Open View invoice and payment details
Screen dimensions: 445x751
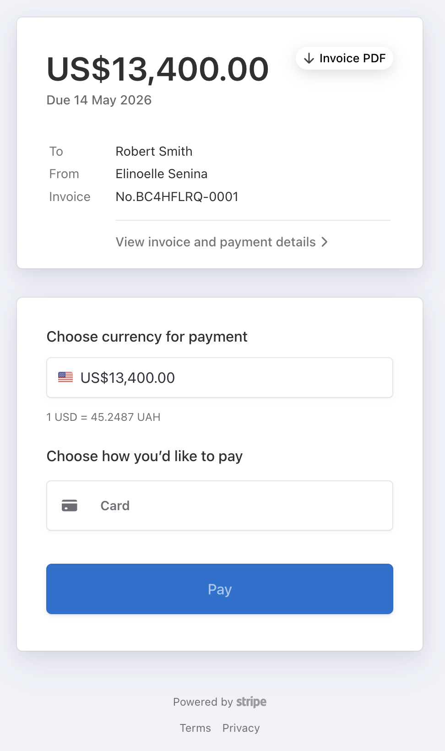[216, 242]
